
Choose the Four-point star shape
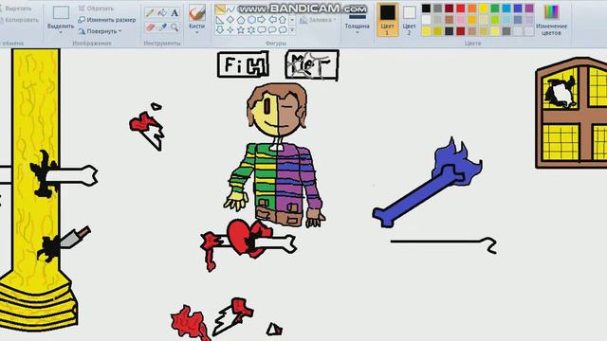[x=230, y=29]
